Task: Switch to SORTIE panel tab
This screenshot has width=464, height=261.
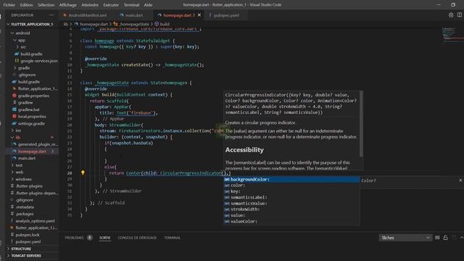Action: pyautogui.click(x=104, y=238)
